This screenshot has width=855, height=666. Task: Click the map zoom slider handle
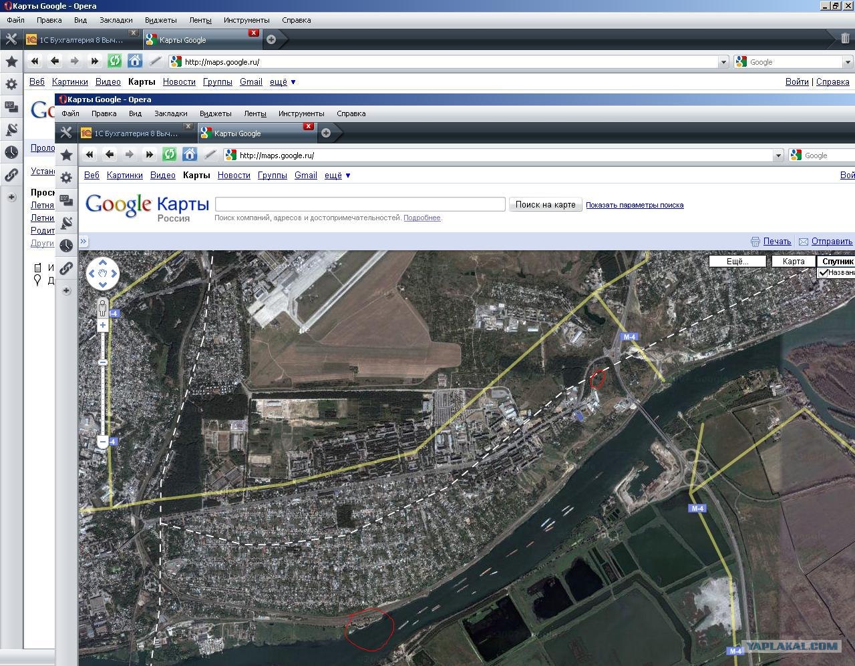click(103, 362)
